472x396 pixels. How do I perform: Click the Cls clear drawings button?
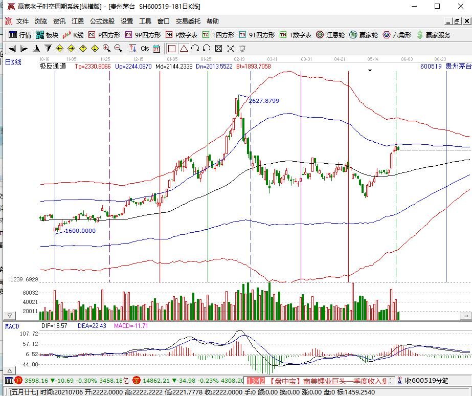pos(145,49)
